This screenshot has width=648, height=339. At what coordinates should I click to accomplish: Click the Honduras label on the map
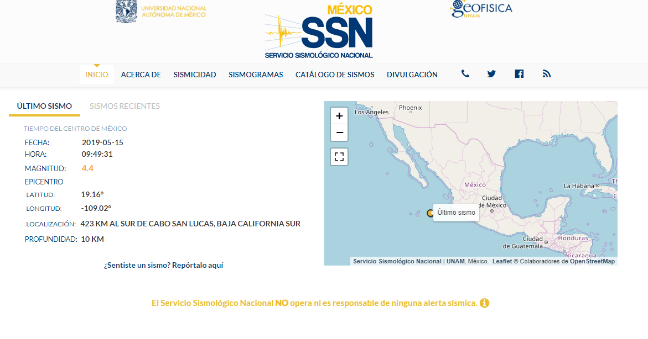(573, 239)
